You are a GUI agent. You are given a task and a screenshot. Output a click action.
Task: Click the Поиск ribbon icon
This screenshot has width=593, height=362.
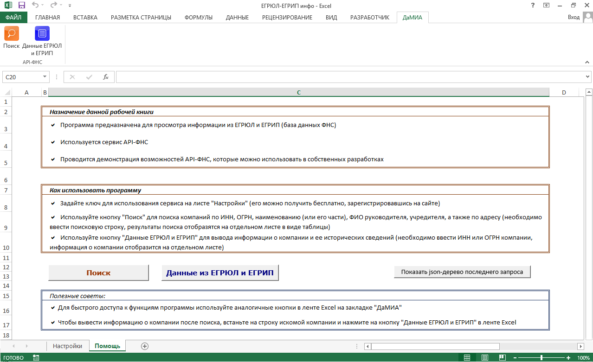tap(11, 34)
